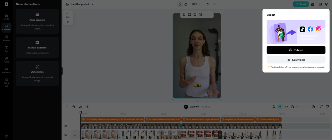The image size is (332, 140).
Task: Open the layers stack icon beside Export
Action: 313,4
